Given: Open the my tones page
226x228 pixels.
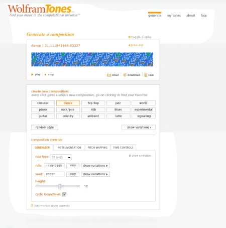Looking at the screenshot, I should tap(174, 16).
